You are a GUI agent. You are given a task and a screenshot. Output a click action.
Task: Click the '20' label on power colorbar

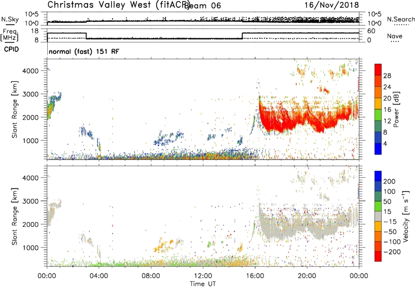pos(387,98)
